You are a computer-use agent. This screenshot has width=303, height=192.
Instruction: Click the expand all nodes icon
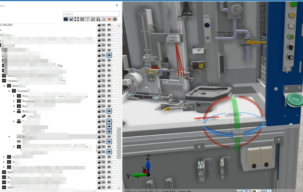(77, 19)
